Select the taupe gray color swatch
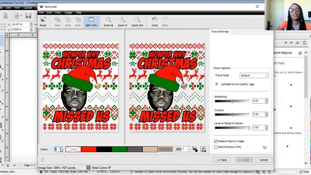 pos(166,149)
